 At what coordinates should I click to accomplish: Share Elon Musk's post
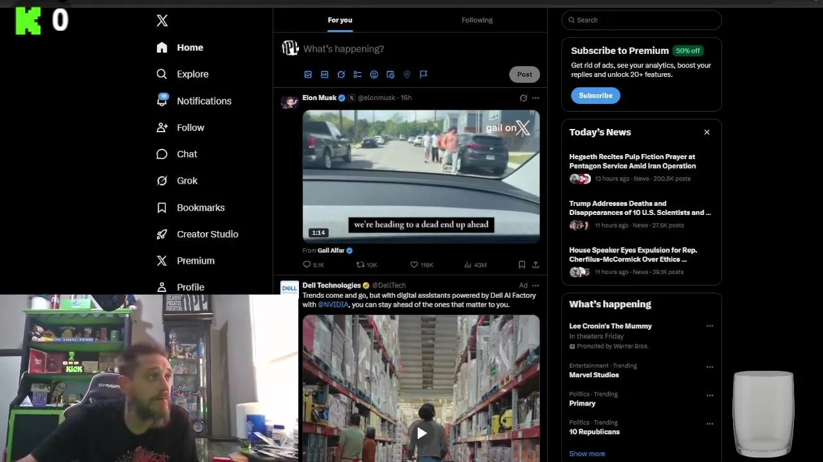tap(536, 264)
